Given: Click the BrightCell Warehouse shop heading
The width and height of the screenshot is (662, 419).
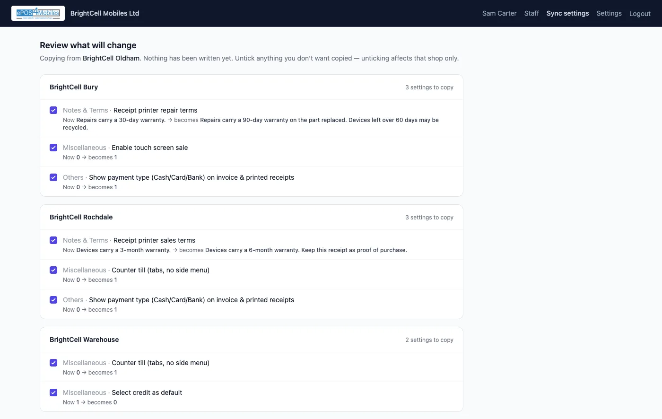Looking at the screenshot, I should (84, 340).
